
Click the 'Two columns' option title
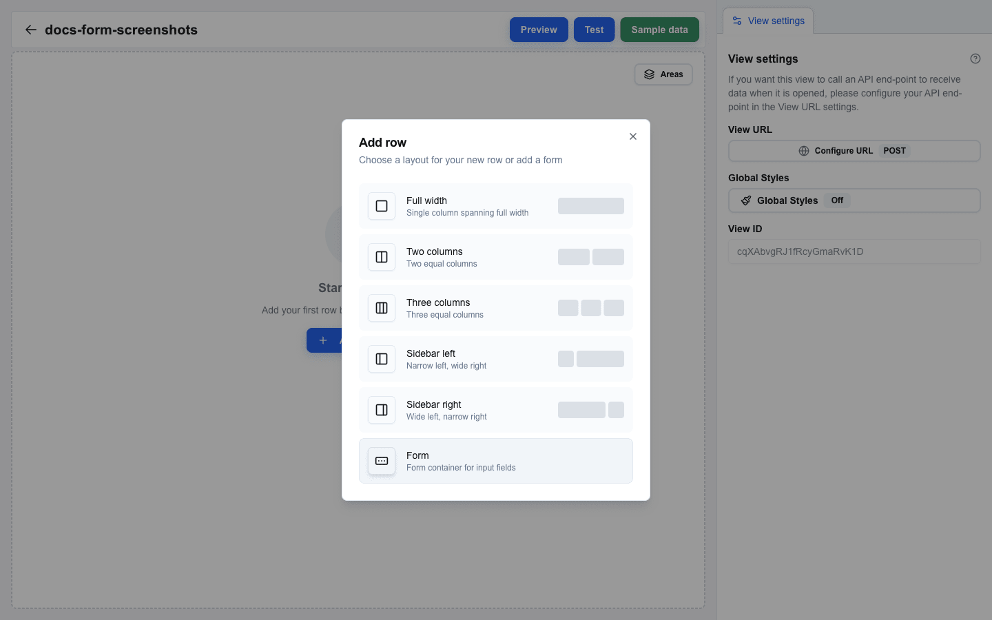tap(435, 251)
